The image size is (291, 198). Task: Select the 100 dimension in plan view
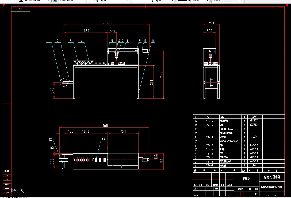[x=71, y=131]
